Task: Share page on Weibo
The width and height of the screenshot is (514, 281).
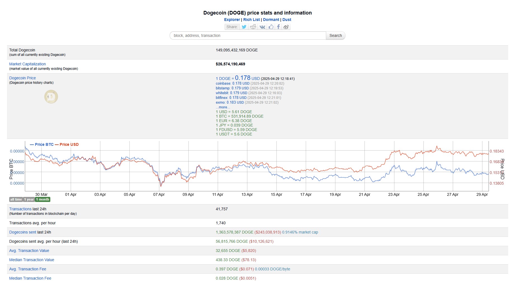Action: coord(286,27)
